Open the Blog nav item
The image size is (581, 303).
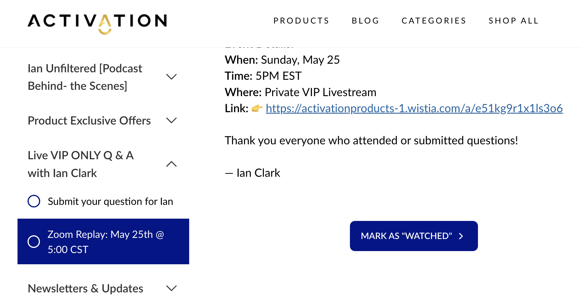tap(365, 21)
